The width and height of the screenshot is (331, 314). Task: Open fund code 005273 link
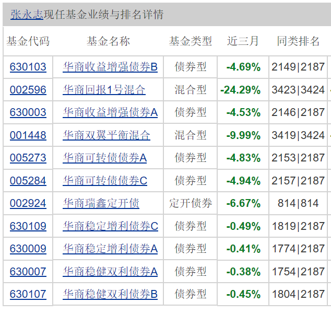[28, 158]
